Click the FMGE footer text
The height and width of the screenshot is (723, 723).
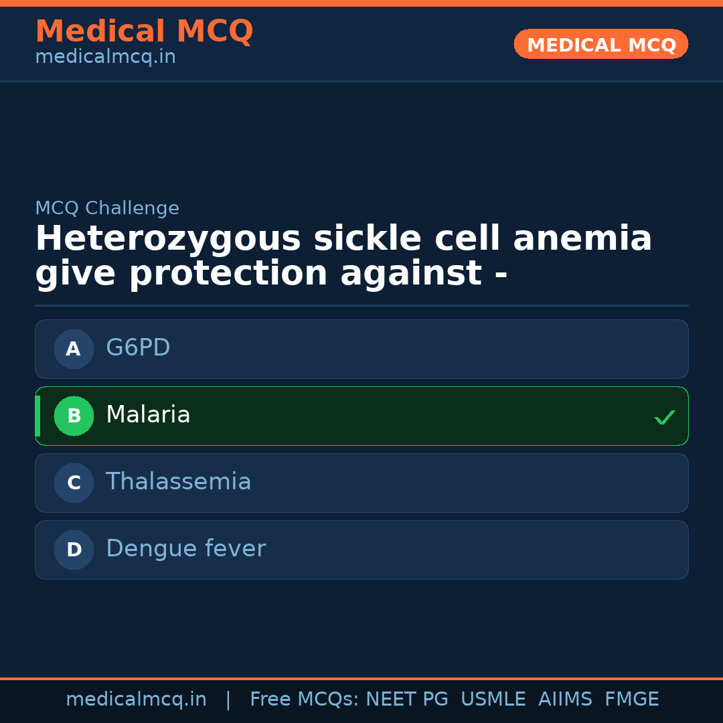pyautogui.click(x=631, y=700)
